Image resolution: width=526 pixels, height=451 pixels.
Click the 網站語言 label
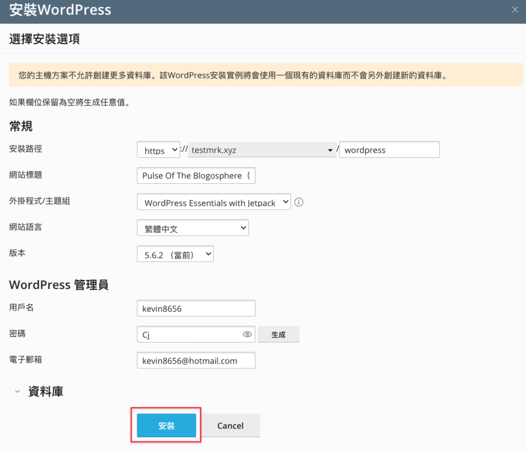(26, 227)
